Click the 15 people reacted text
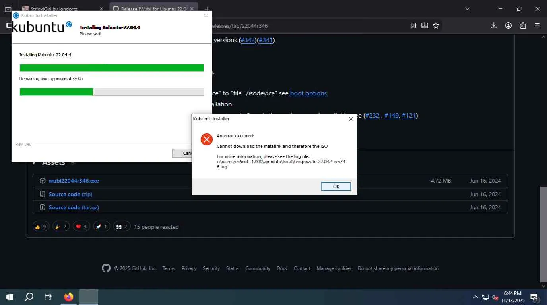 click(x=156, y=227)
